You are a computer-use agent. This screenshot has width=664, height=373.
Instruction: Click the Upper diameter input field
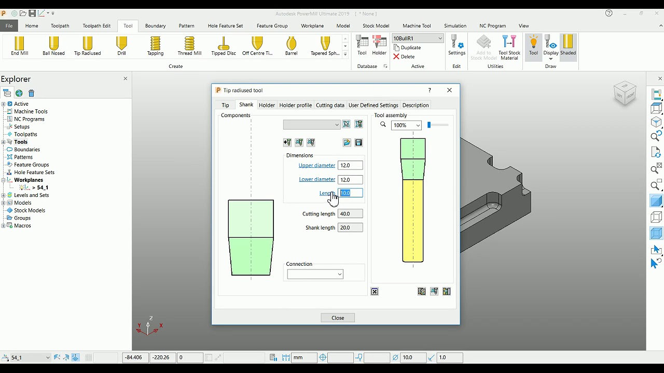click(x=350, y=165)
